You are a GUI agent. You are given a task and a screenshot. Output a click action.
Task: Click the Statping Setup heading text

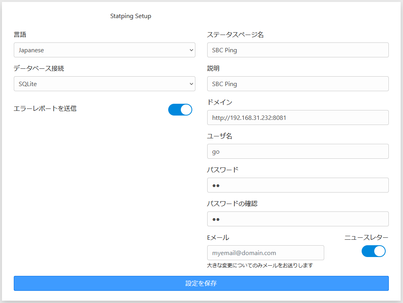point(130,16)
